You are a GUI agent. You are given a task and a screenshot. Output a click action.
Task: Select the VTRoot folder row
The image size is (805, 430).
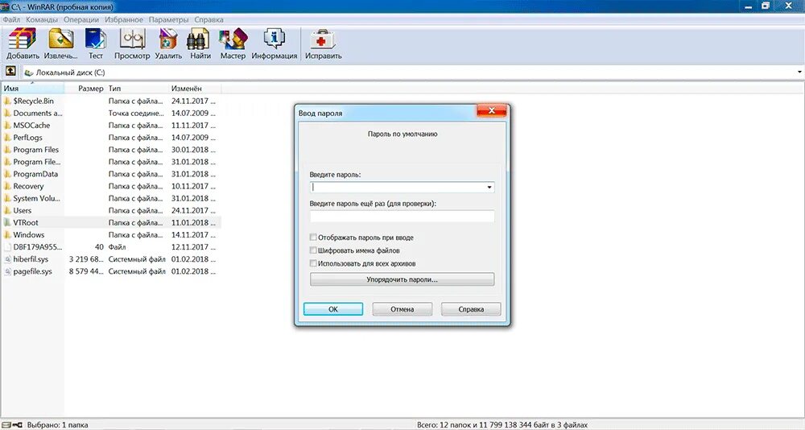pos(111,222)
